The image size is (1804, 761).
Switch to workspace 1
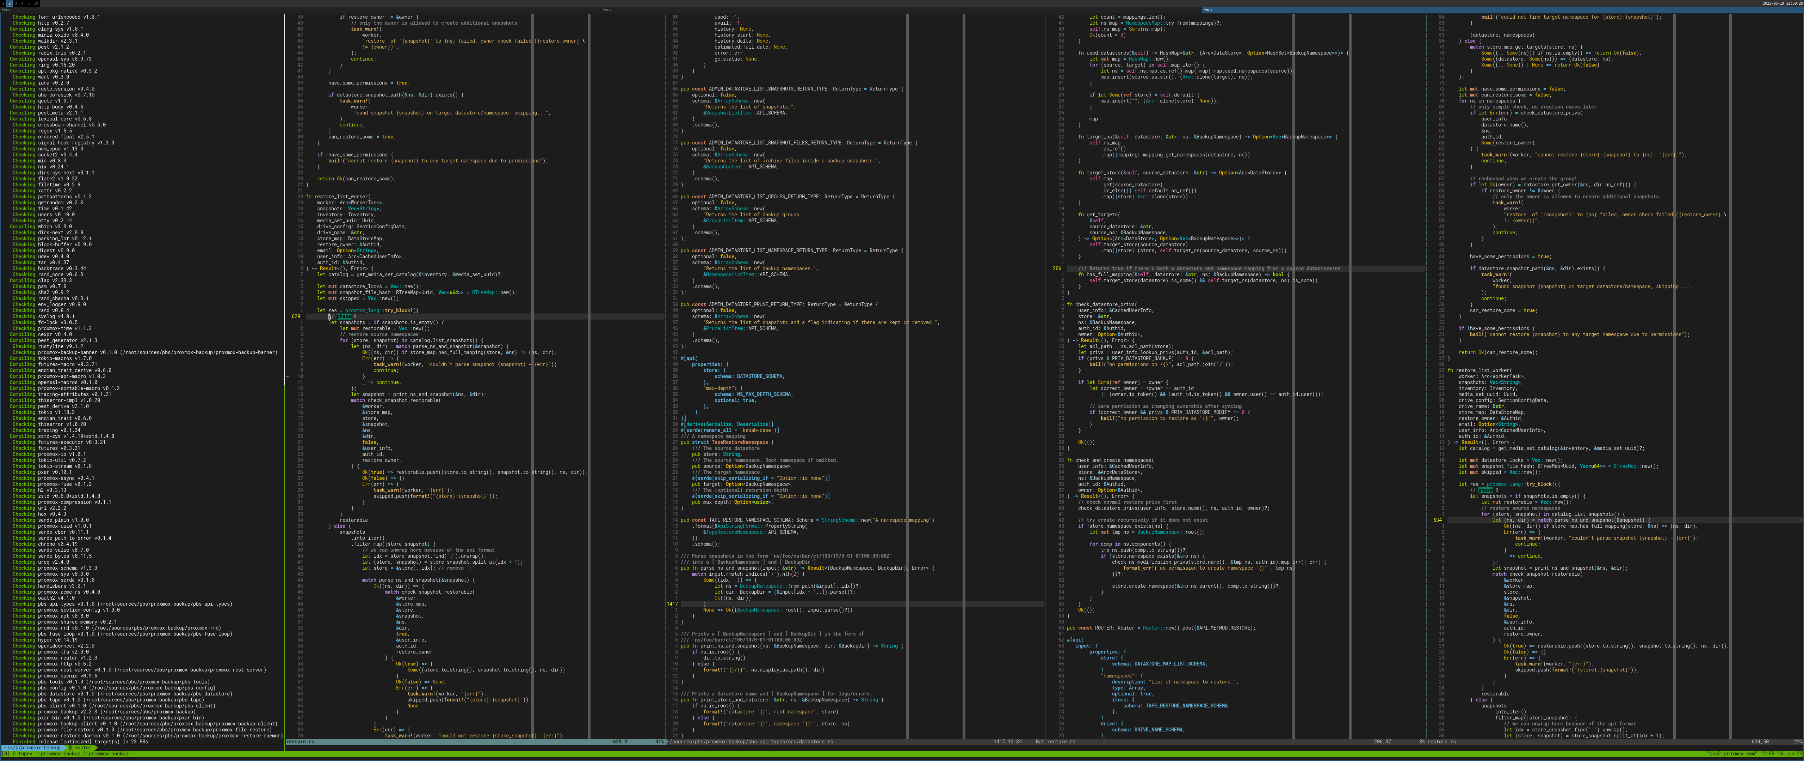(x=4, y=4)
